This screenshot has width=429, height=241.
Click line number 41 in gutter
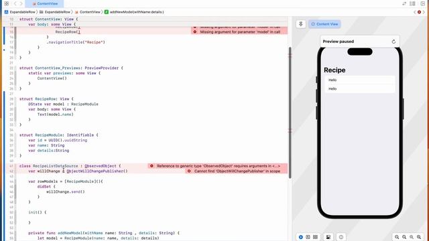click(x=11, y=166)
